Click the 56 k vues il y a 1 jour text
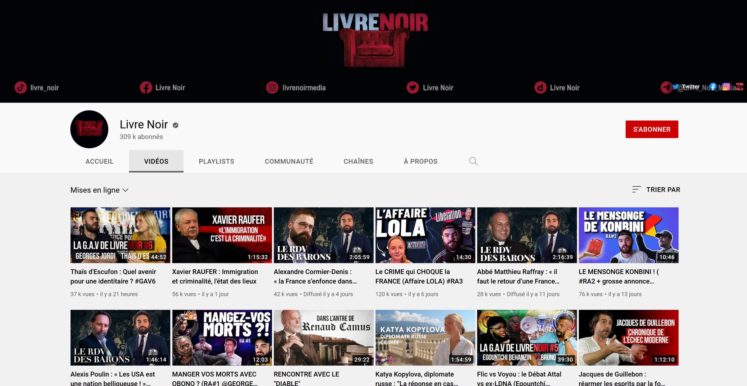This screenshot has width=747, height=386. tap(200, 294)
